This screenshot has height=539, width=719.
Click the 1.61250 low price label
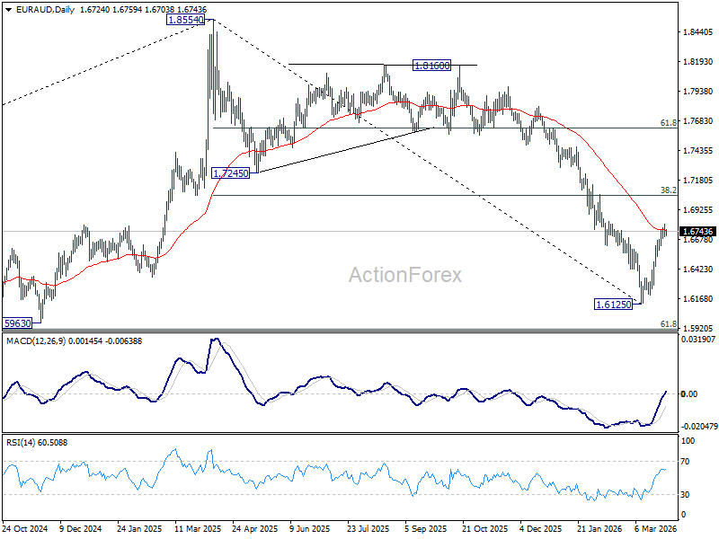tap(613, 304)
